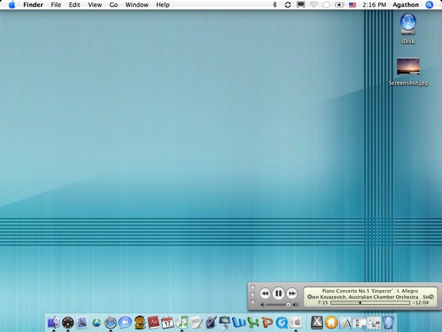442x332 pixels.
Task: Launch Keynote from the Dock
Action: pos(225,322)
